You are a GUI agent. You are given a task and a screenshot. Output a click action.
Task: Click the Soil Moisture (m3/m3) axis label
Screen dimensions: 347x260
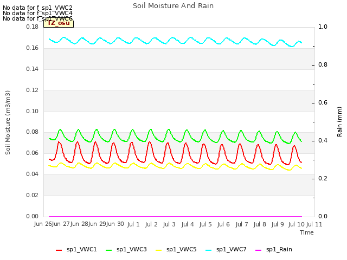coord(8,122)
